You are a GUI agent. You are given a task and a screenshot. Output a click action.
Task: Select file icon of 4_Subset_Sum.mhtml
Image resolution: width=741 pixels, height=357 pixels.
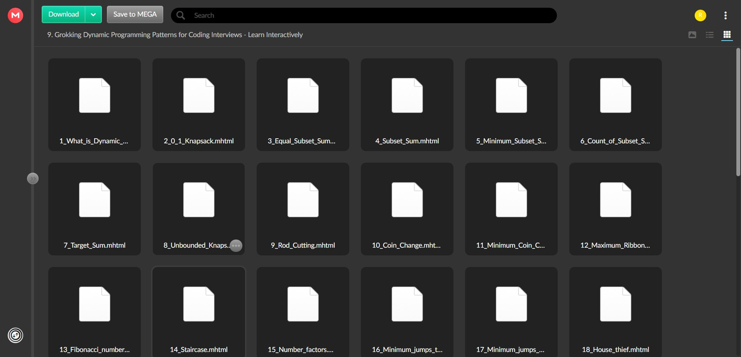[407, 95]
